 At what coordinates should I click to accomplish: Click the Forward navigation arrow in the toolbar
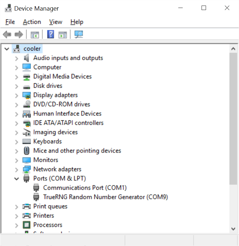(x=18, y=34)
